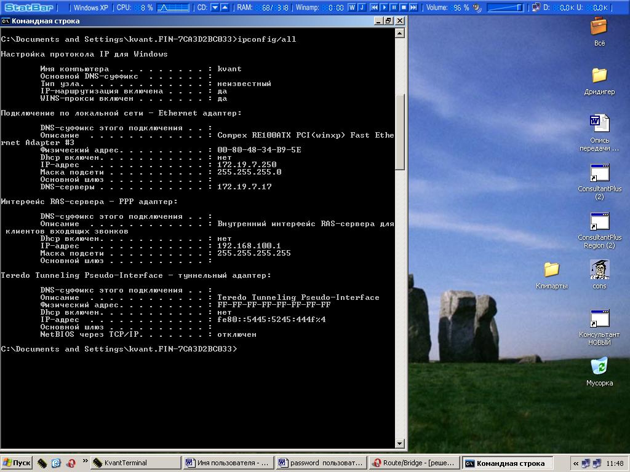630x472 pixels.
Task: Click the Winamp J jump button
Action: coord(362,7)
